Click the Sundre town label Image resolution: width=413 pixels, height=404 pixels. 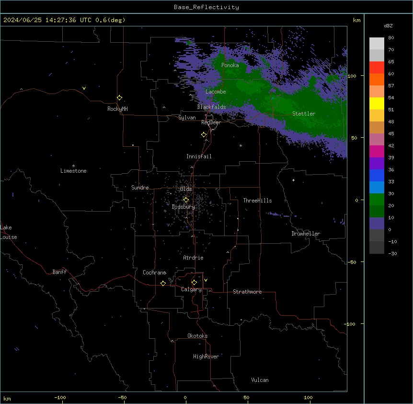(x=140, y=188)
